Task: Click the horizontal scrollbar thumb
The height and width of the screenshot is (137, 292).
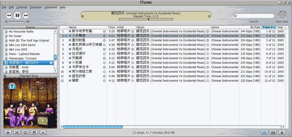Action: click(93, 127)
